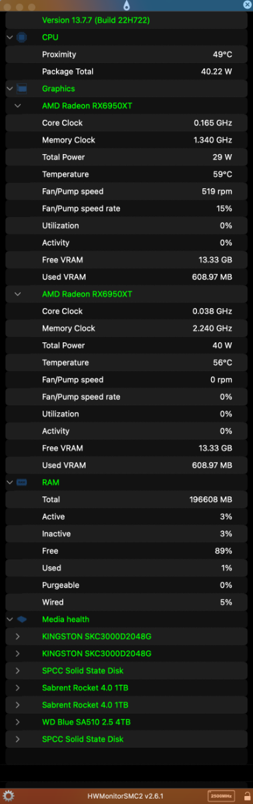Collapse the Graphics section
The width and height of the screenshot is (253, 804).
point(9,88)
